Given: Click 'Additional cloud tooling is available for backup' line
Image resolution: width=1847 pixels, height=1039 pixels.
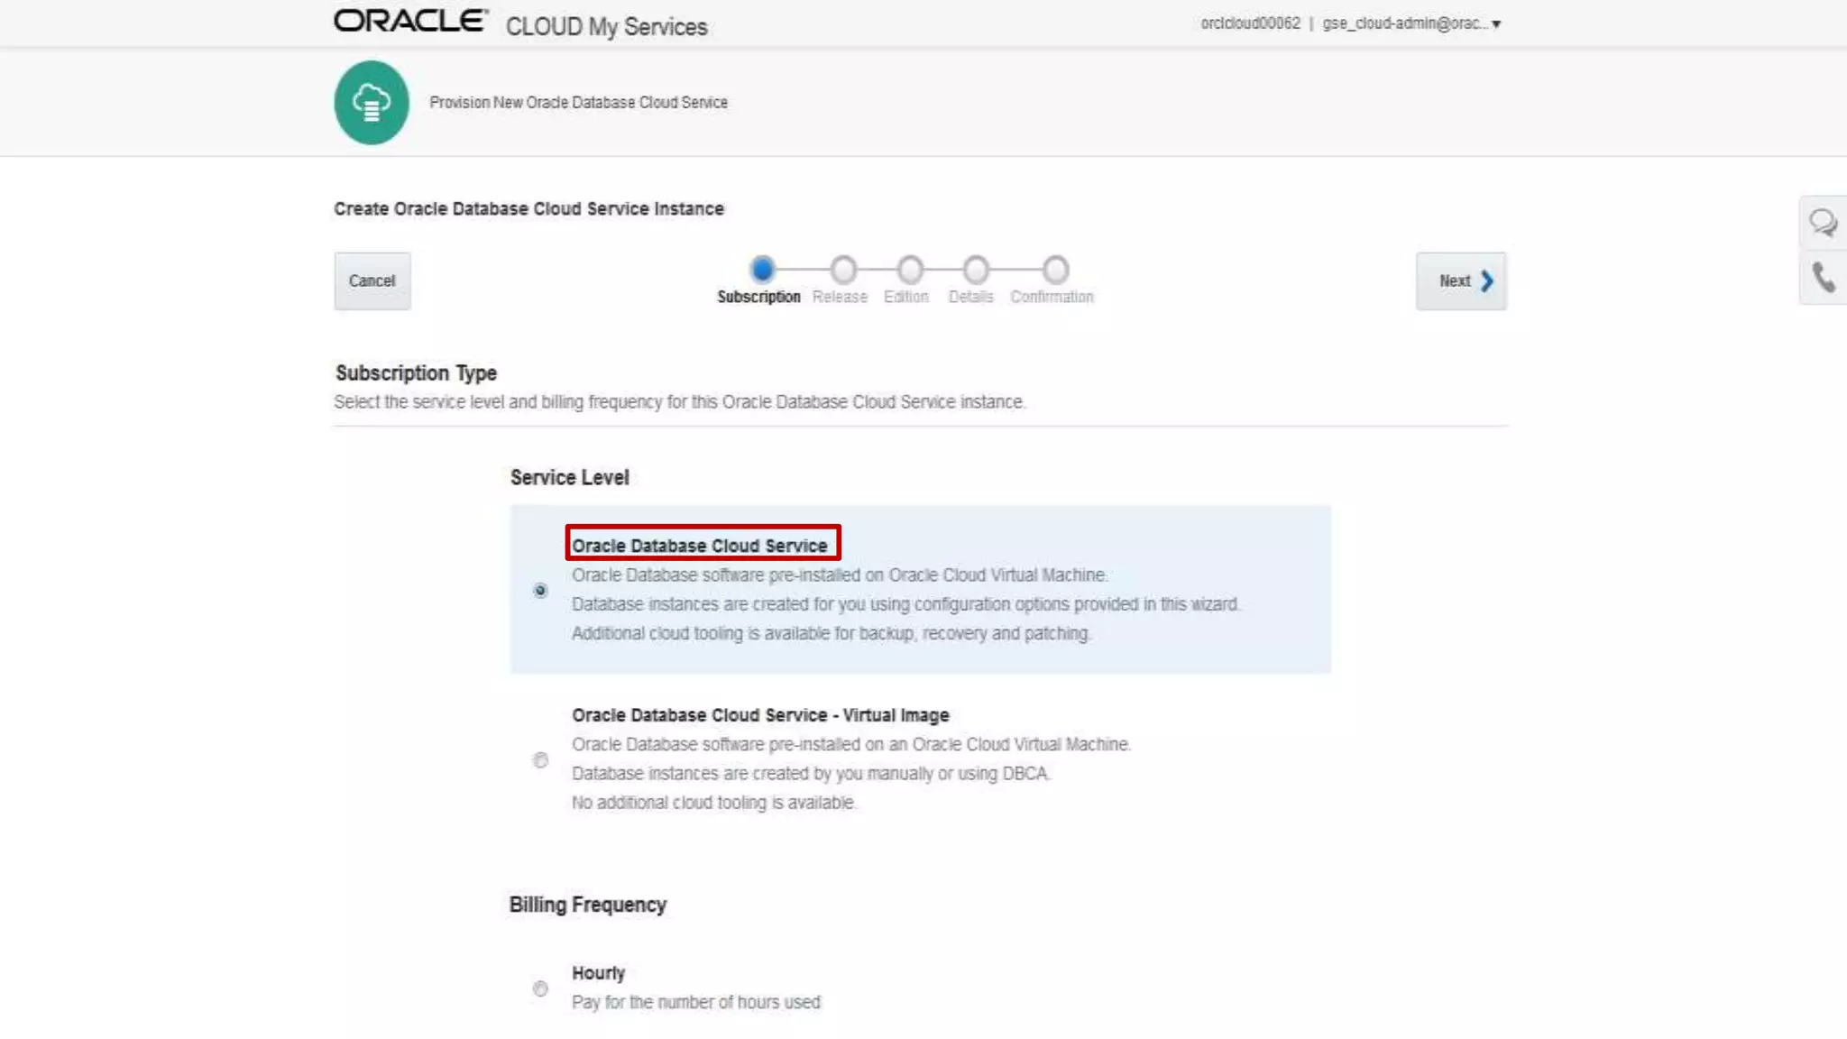Looking at the screenshot, I should click(x=832, y=634).
